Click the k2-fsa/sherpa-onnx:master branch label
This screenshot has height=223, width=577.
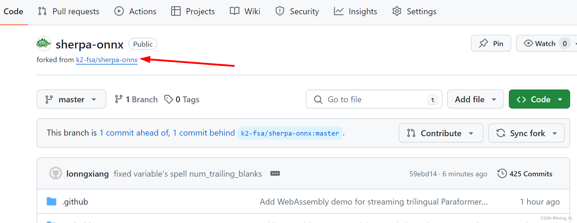point(290,133)
